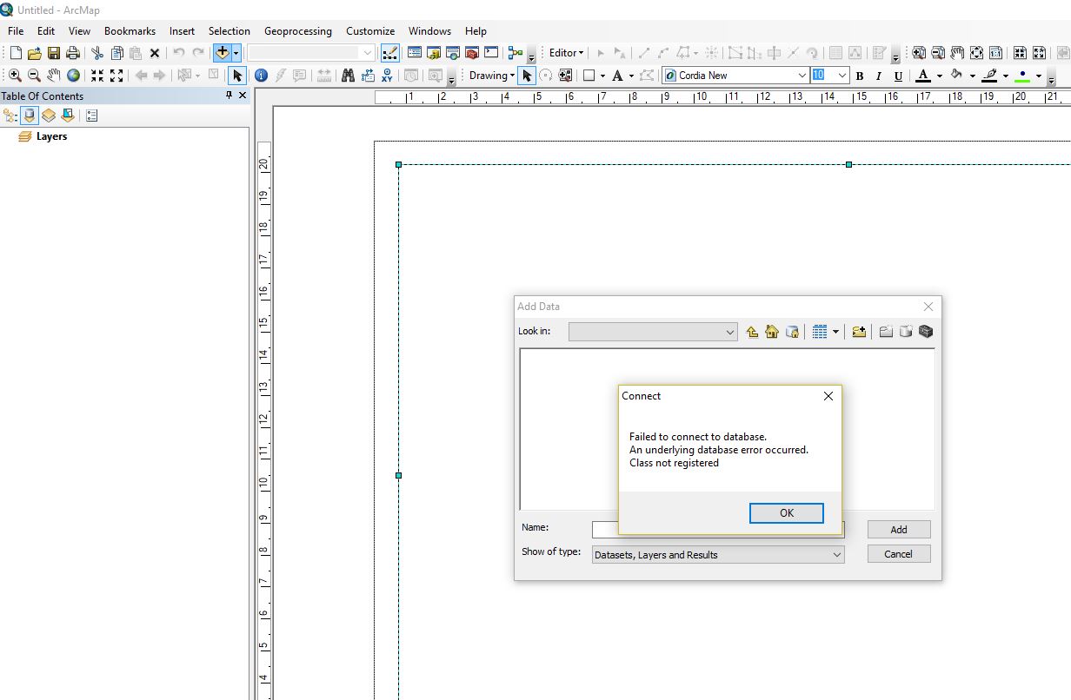Screen dimensions: 1071x700
Task: Select the Pan hand tool
Action: point(54,76)
